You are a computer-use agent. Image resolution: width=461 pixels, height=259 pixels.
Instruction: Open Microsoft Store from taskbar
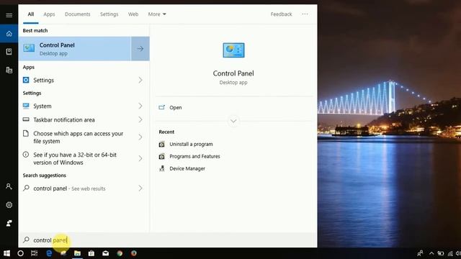point(91,253)
